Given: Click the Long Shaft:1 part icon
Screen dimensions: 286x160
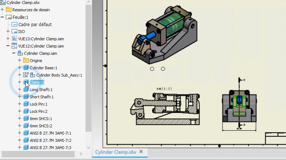Looking at the screenshot, I should click(26, 90).
